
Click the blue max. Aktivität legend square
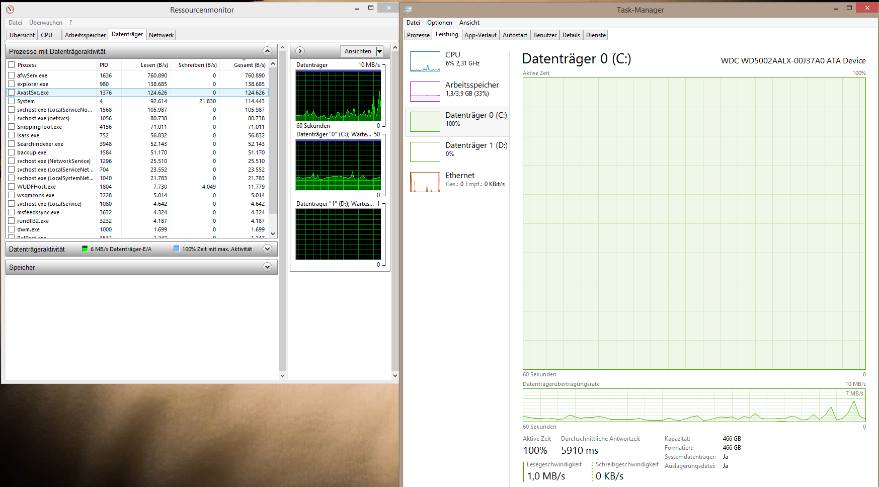[x=177, y=249]
